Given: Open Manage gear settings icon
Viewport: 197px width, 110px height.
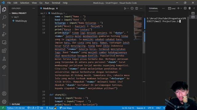Looking at the screenshot, I should [4, 102].
